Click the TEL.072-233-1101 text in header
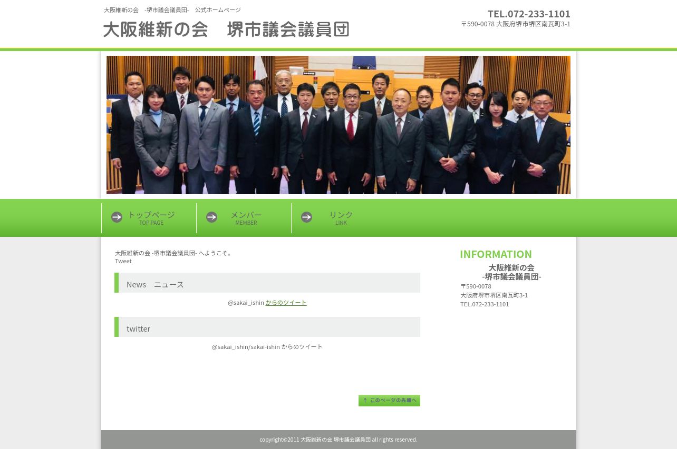This screenshot has width=677, height=449. click(529, 14)
